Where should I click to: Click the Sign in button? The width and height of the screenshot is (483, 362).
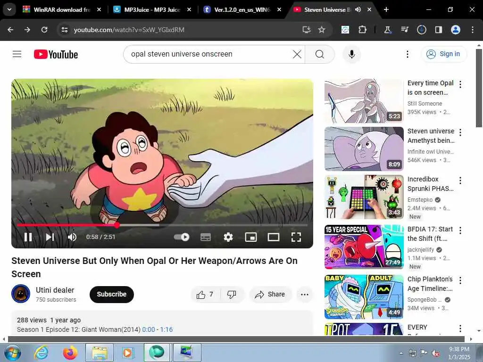pos(444,54)
